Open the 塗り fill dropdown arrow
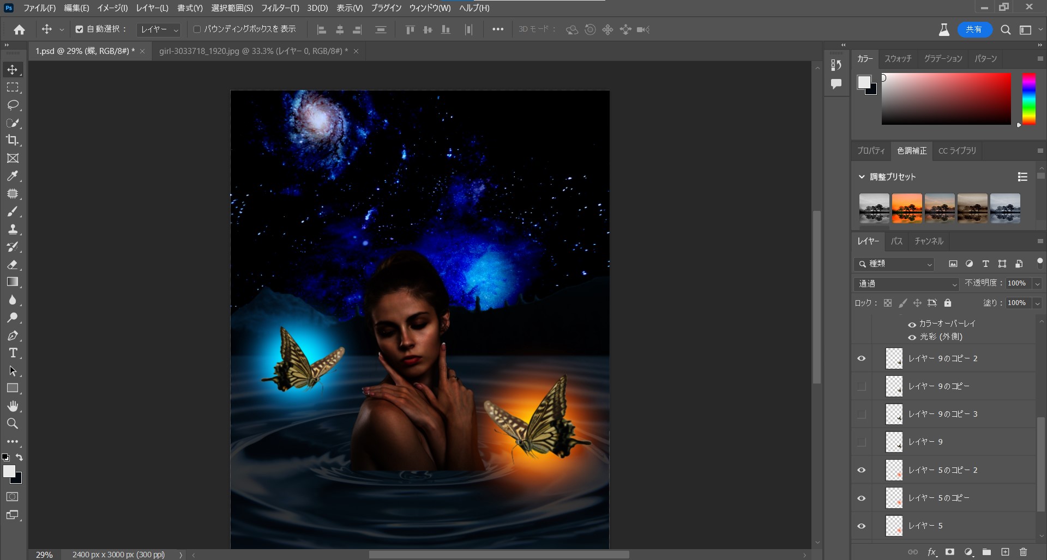Image resolution: width=1047 pixels, height=560 pixels. 1037,303
